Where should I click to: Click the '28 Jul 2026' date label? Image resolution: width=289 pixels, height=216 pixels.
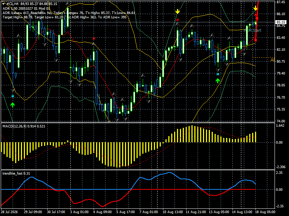coord(9,212)
